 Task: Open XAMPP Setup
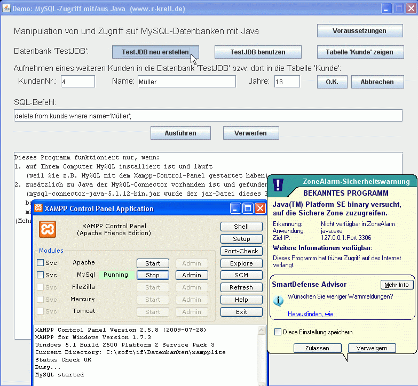pos(241,239)
